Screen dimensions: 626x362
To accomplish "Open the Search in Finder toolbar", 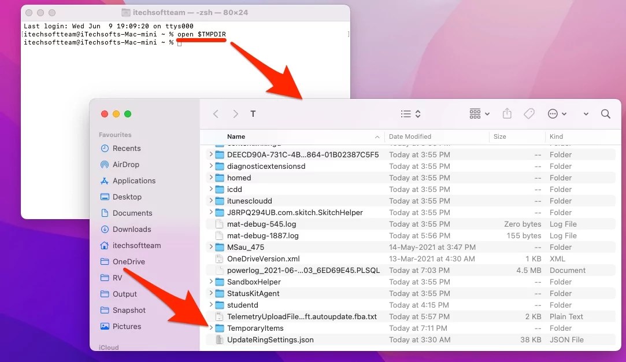I will pos(605,113).
